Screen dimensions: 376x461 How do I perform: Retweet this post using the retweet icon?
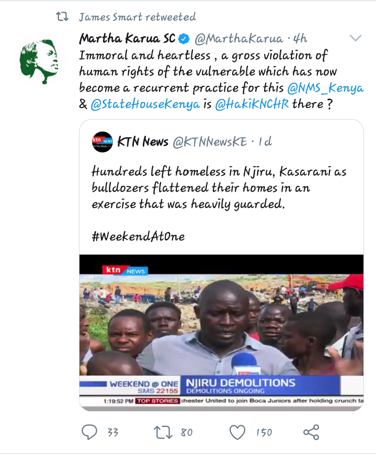click(x=163, y=433)
